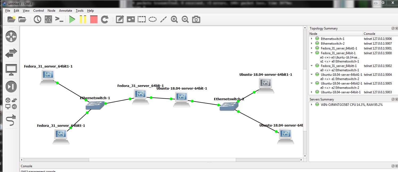
Task: Select Fedora_31_server_64bit1-1 node on canvas
Action: [48, 77]
